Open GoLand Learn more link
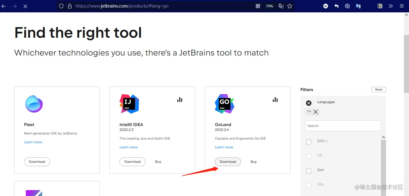409x196 pixels. pyautogui.click(x=224, y=147)
